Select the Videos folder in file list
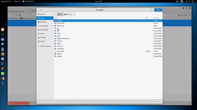The width and height of the screenshot is (197, 110). (108, 54)
